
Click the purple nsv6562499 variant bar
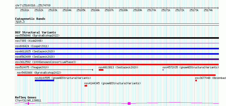tap(117, 59)
